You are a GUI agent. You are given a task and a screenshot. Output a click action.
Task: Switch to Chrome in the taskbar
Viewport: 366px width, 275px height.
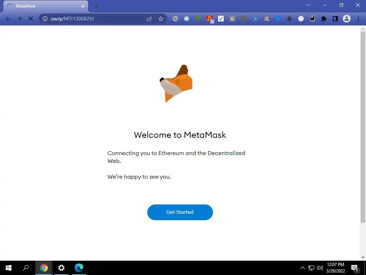pyautogui.click(x=44, y=268)
